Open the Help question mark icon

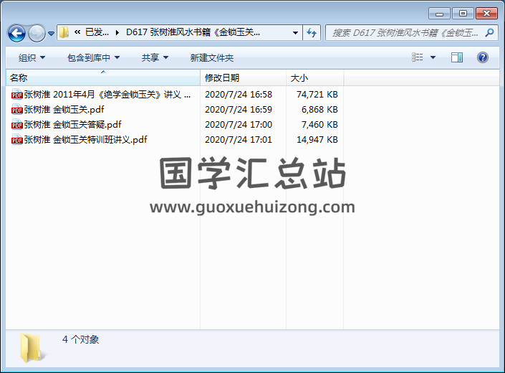tap(483, 57)
